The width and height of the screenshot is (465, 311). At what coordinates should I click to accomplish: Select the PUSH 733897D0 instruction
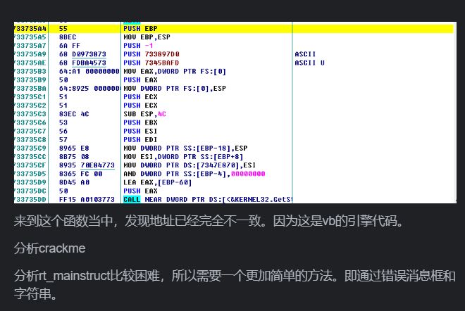coord(151,53)
